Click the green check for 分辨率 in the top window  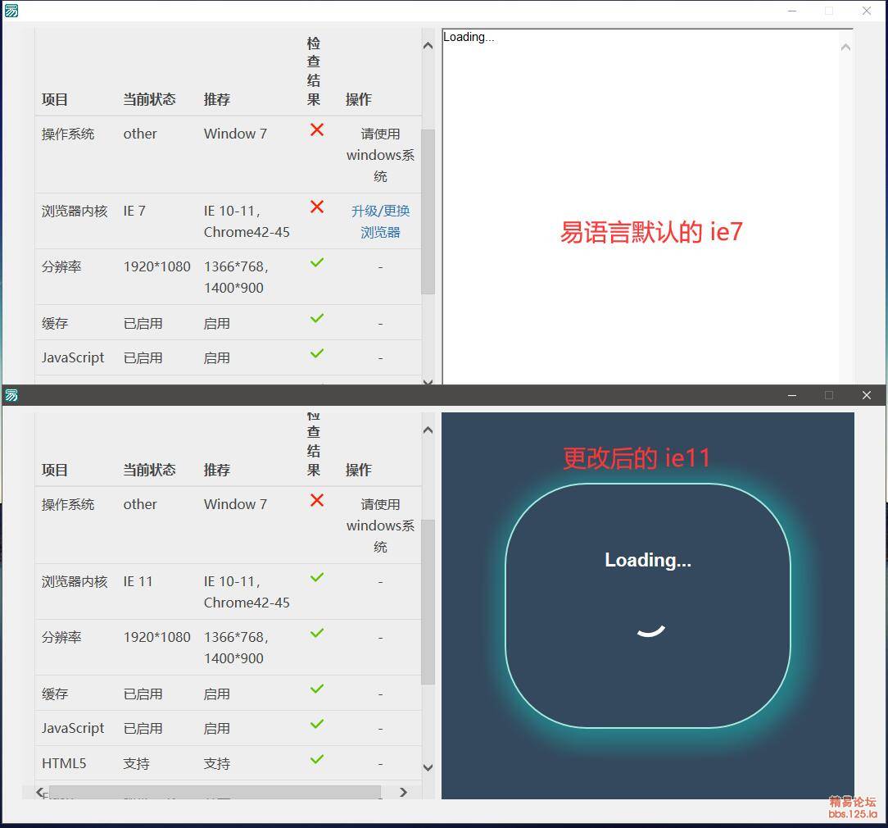coord(317,262)
